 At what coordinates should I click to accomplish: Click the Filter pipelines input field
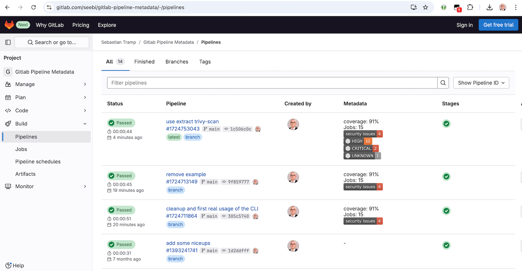point(272,83)
